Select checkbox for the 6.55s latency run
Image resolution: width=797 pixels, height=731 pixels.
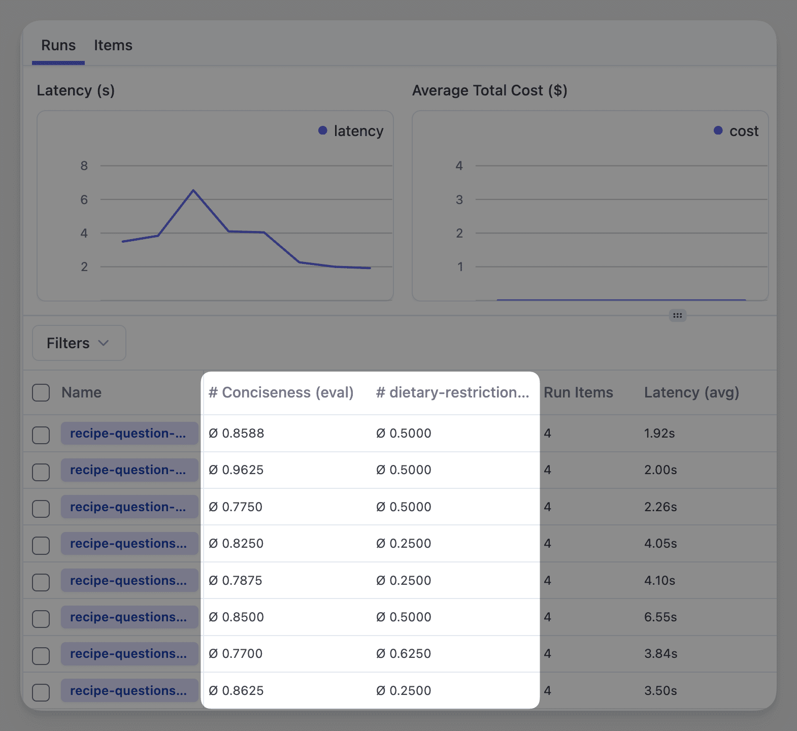pyautogui.click(x=41, y=618)
